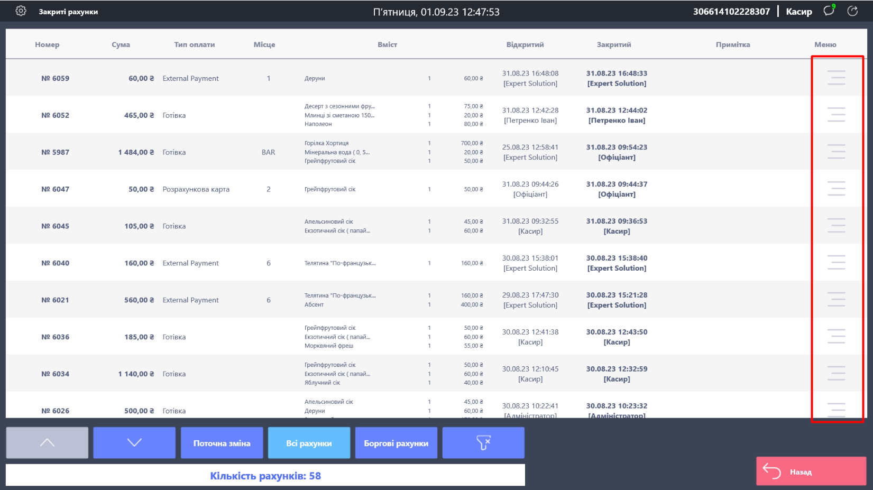The image size is (873, 490).
Task: Click the refresh icon in header
Action: 852,11
